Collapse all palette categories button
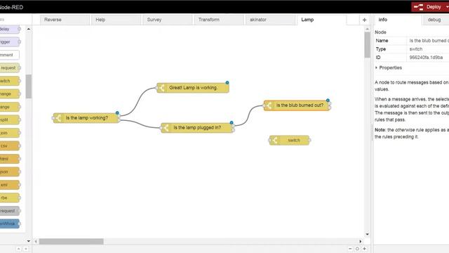The image size is (449, 253). pyautogui.click(x=18, y=249)
